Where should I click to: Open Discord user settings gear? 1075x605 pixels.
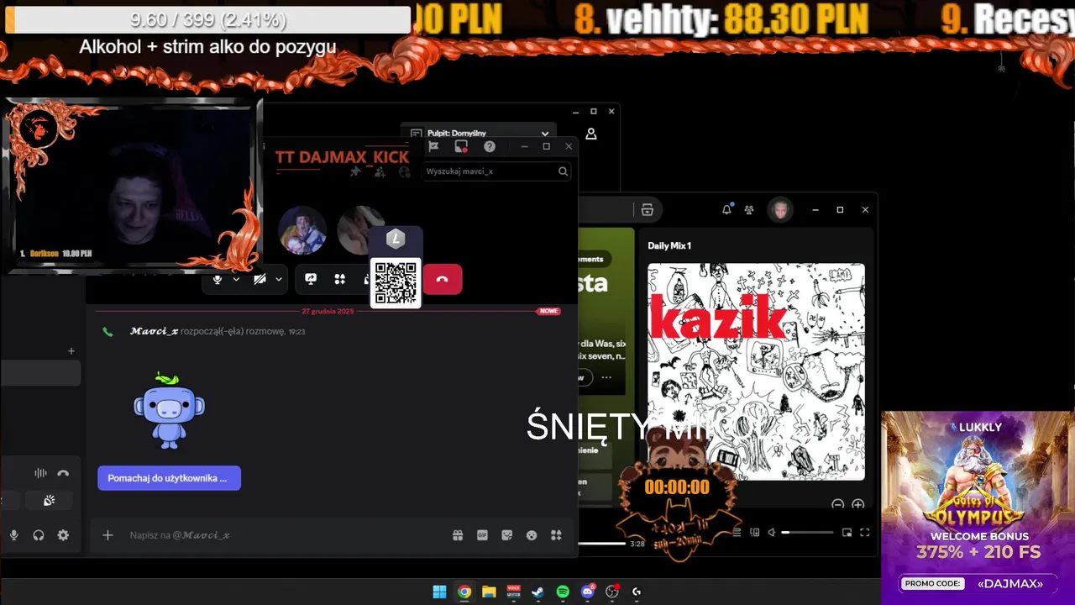pos(63,535)
